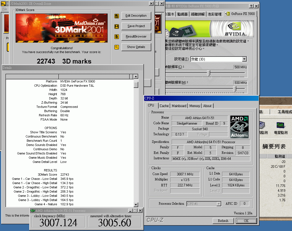The width and height of the screenshot is (292, 231).
Task: Click the NVIDIA eye logo in the banner
Action: coord(235,26)
